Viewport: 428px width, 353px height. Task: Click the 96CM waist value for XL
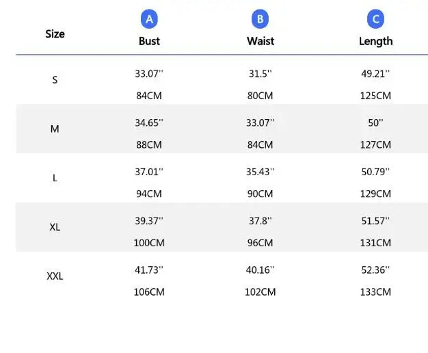(260, 242)
